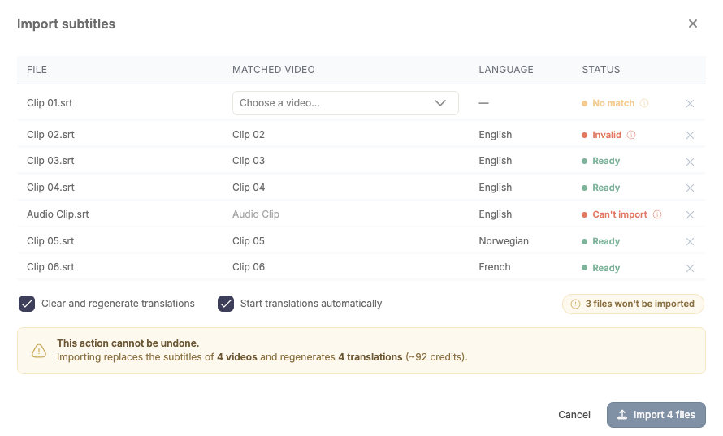Select the Clip 02.srt file name
The height and width of the screenshot is (436, 723).
50,135
